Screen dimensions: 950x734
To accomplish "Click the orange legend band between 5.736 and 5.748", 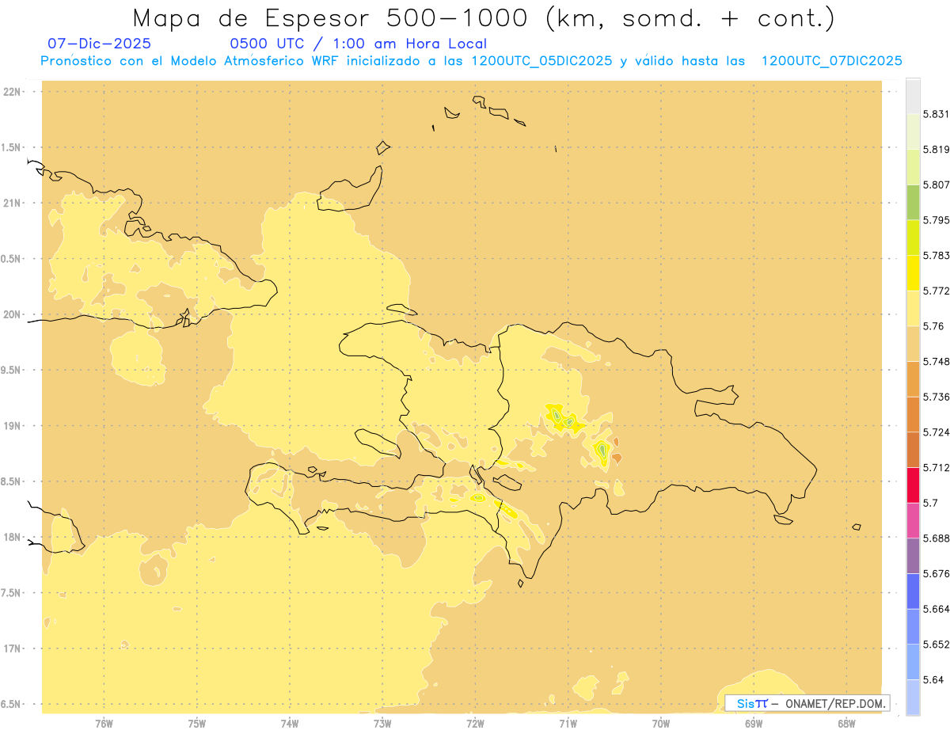I will [x=913, y=378].
